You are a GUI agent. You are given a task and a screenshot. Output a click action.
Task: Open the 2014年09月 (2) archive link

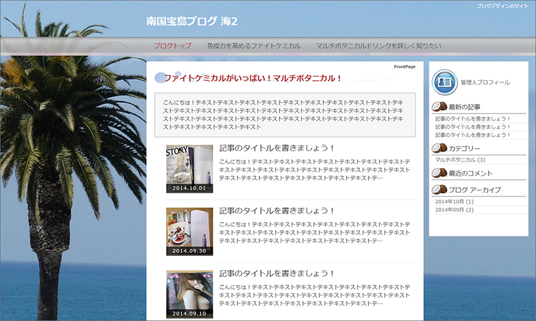(x=454, y=210)
